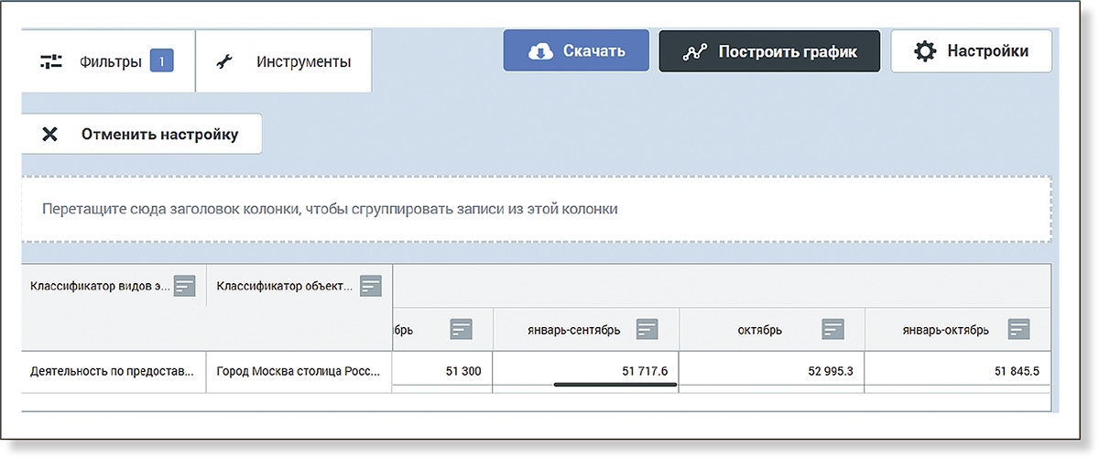Click the wrench icon beside Инструменты

point(223,62)
